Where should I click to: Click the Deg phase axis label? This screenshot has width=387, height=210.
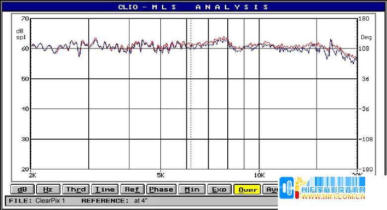(365, 36)
